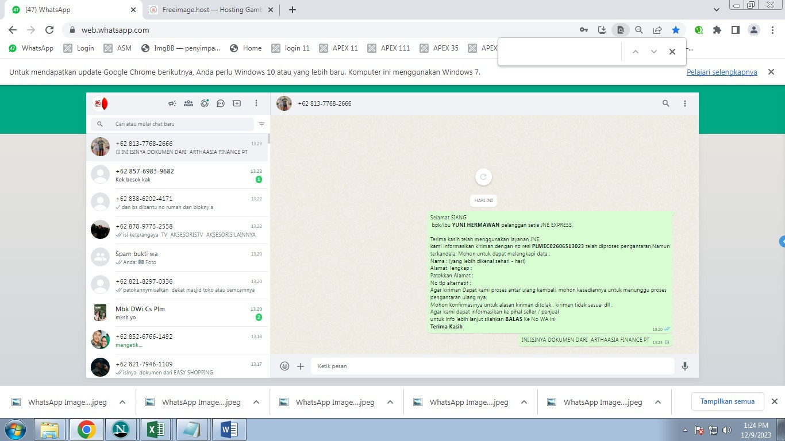Open WhatsApp sidebar three-dot menu
This screenshot has width=785, height=441.
[x=256, y=103]
